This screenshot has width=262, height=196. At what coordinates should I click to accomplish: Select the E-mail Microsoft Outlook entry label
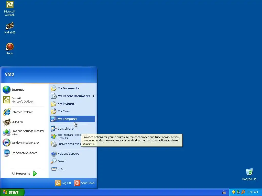[23, 100]
